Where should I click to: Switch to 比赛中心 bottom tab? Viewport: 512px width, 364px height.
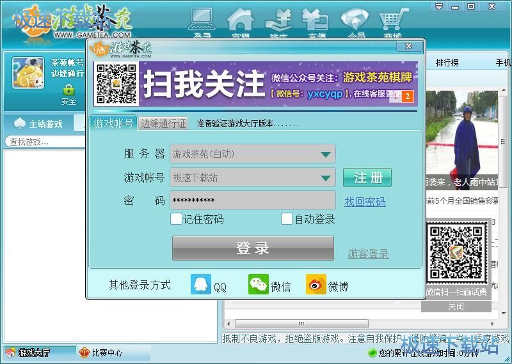click(x=114, y=353)
